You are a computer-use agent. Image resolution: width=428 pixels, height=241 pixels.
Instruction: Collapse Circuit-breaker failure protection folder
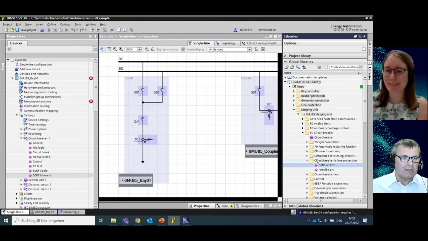point(307,161)
